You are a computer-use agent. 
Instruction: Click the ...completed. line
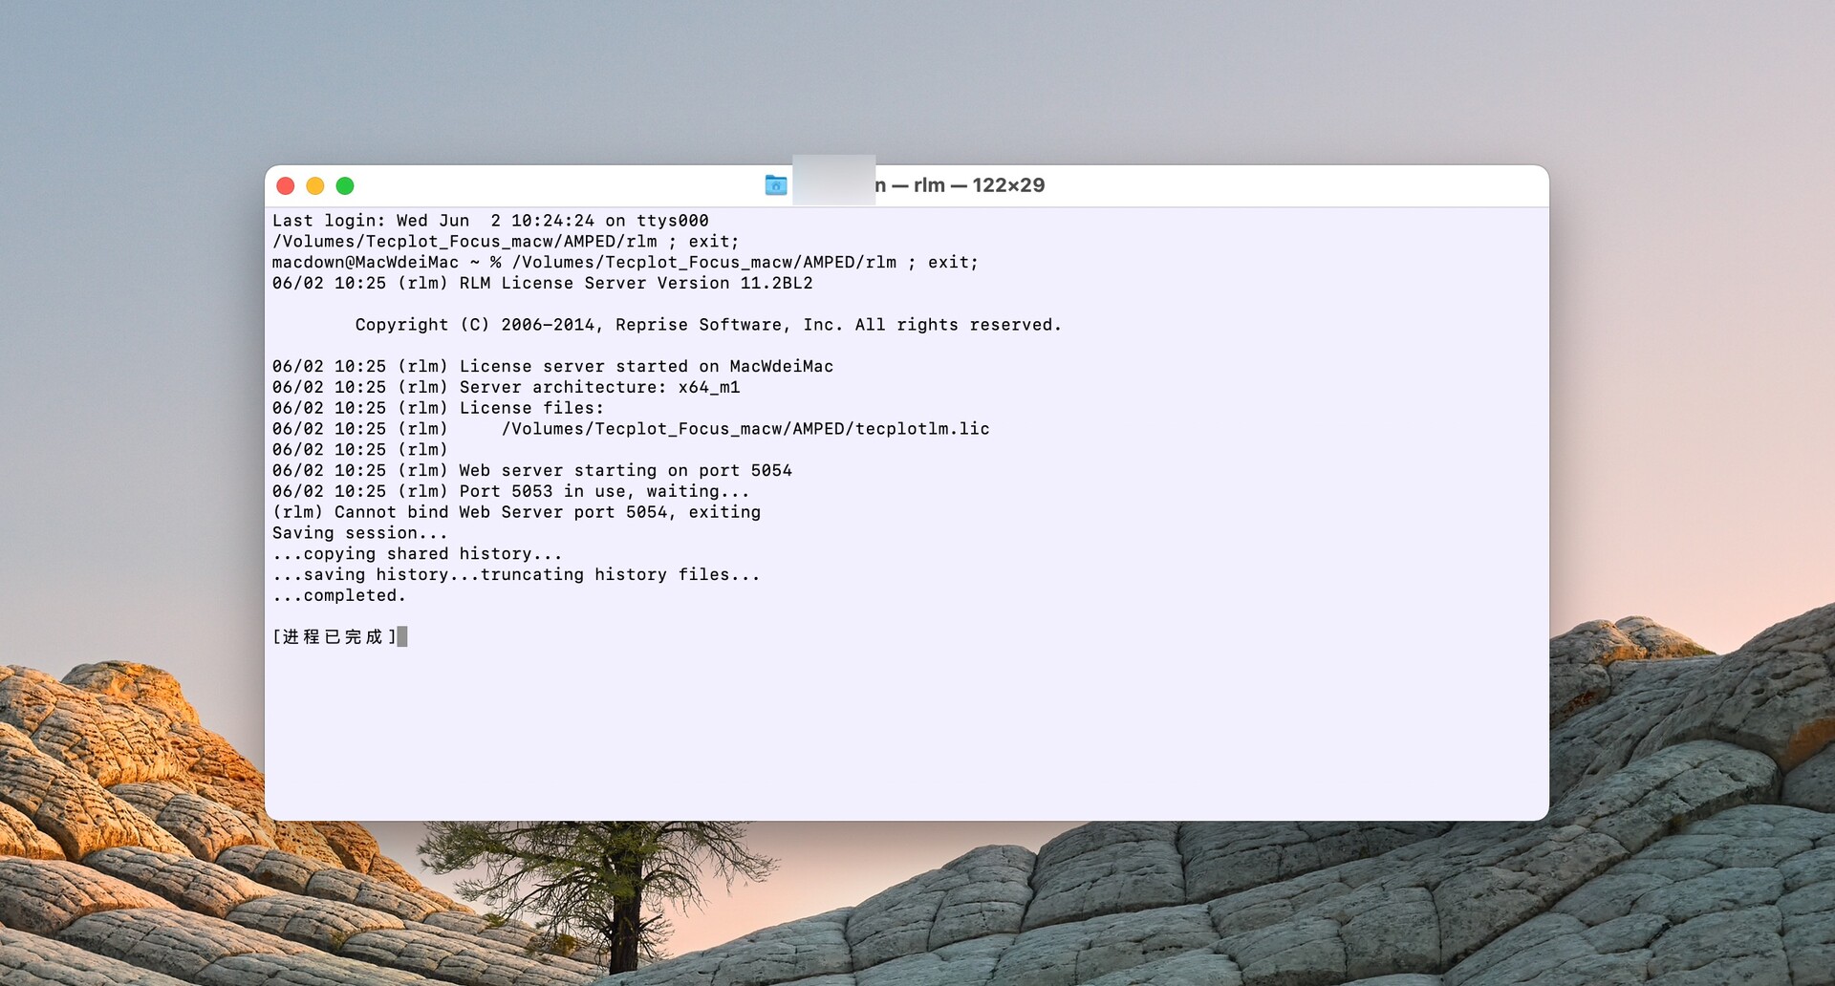338,594
